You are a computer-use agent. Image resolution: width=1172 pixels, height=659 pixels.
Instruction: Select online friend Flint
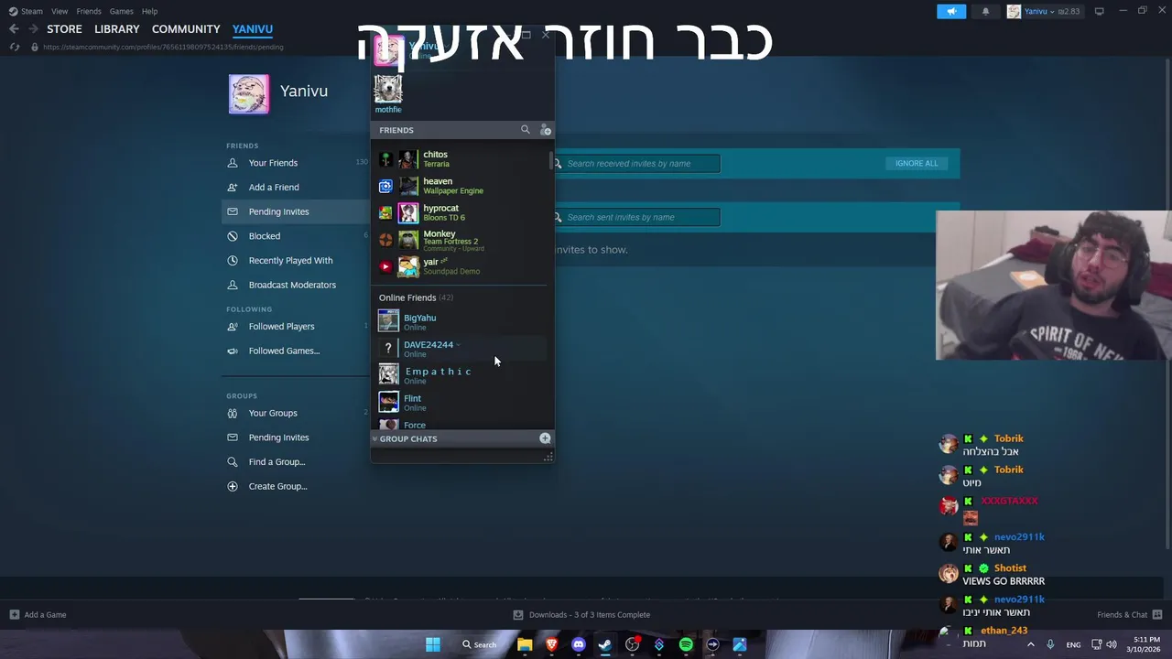point(461,402)
